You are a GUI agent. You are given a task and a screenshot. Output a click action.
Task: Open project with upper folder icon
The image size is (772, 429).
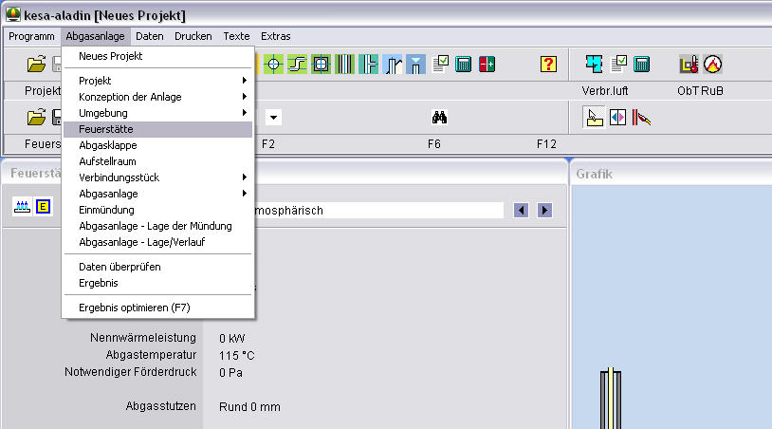point(36,64)
